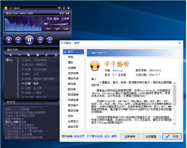The width and height of the screenshot is (187, 148).
Task: Select playing song 40 故乡
Action: (x=39, y=83)
